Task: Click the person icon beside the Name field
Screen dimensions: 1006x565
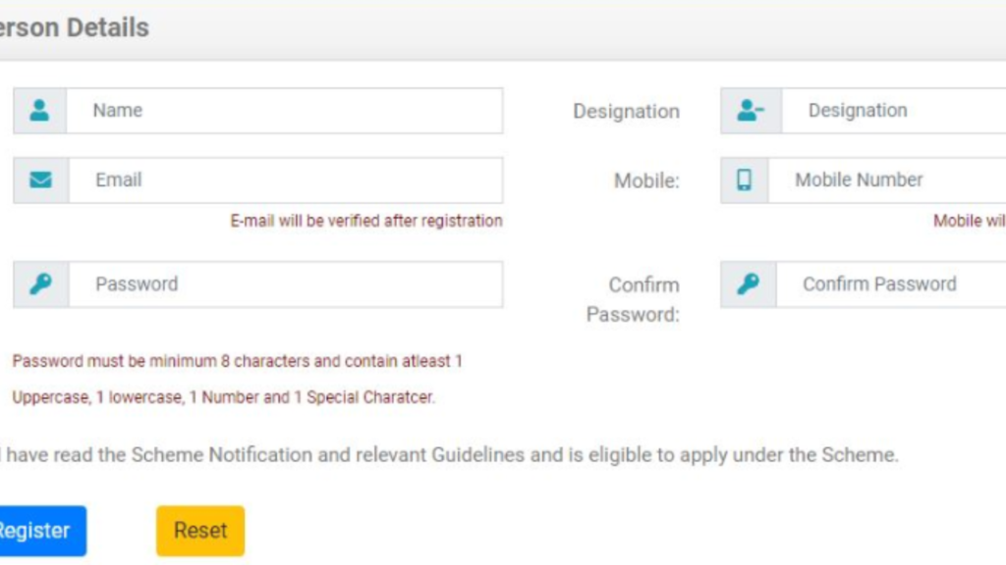Action: tap(39, 111)
